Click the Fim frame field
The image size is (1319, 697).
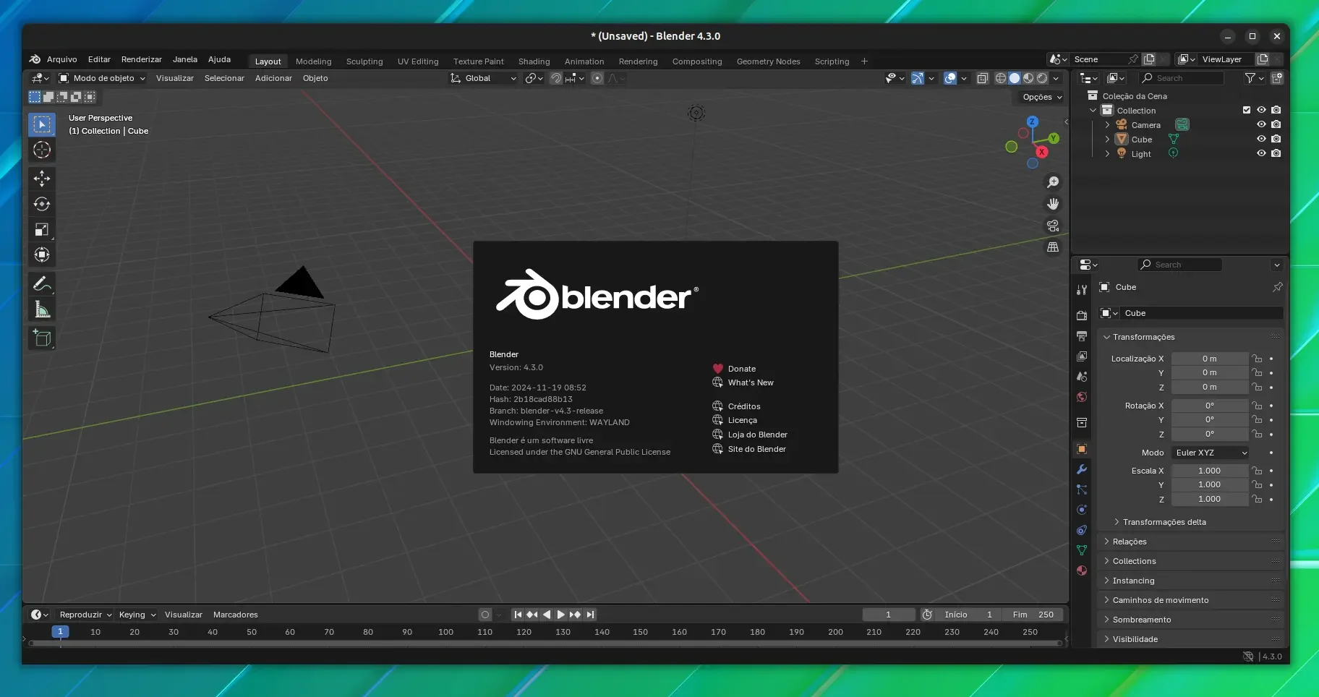click(1033, 615)
